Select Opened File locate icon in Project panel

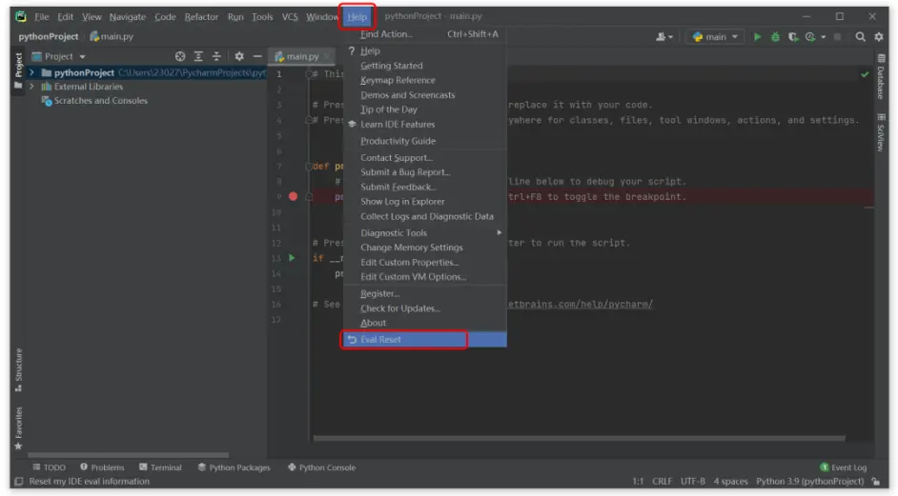tap(180, 56)
